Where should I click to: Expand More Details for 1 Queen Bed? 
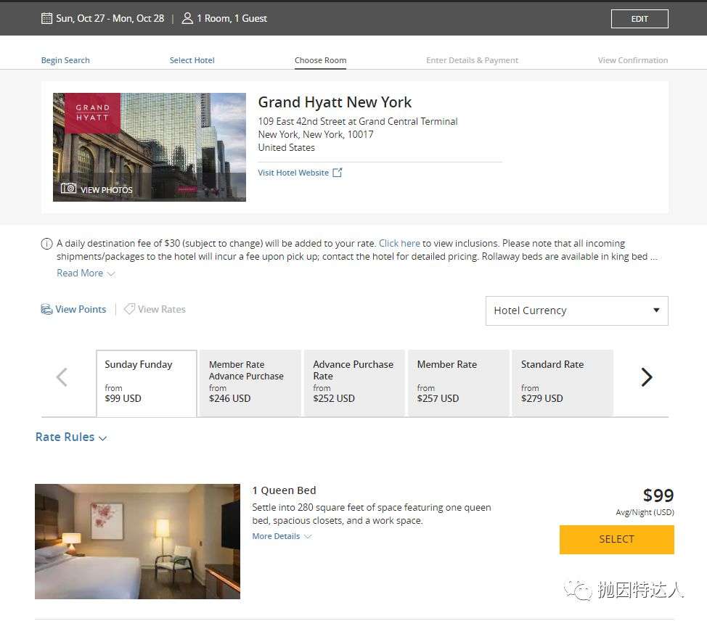(x=282, y=536)
